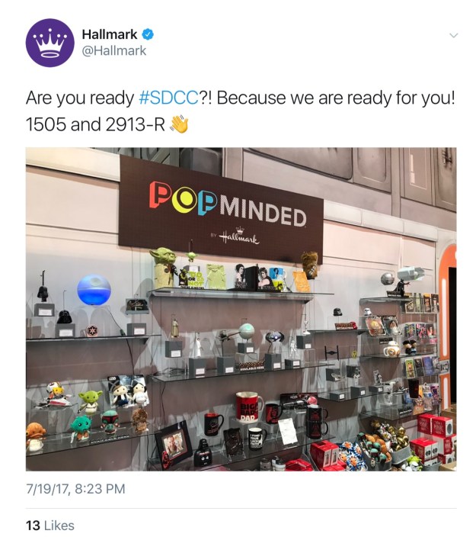Click the BB-8 figure on the right shelf
476x540 pixels.
[x=391, y=348]
